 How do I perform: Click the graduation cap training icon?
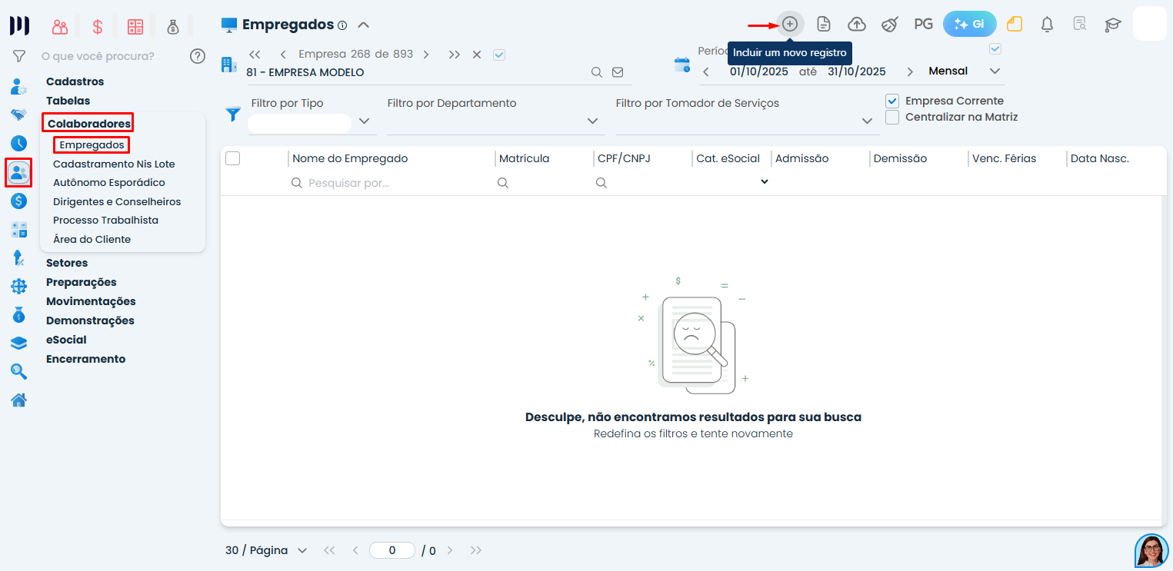click(1112, 24)
